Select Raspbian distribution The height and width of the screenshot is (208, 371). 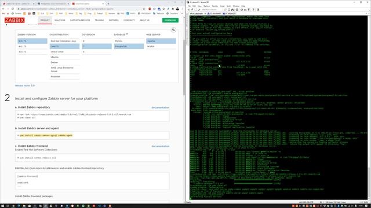64,77
